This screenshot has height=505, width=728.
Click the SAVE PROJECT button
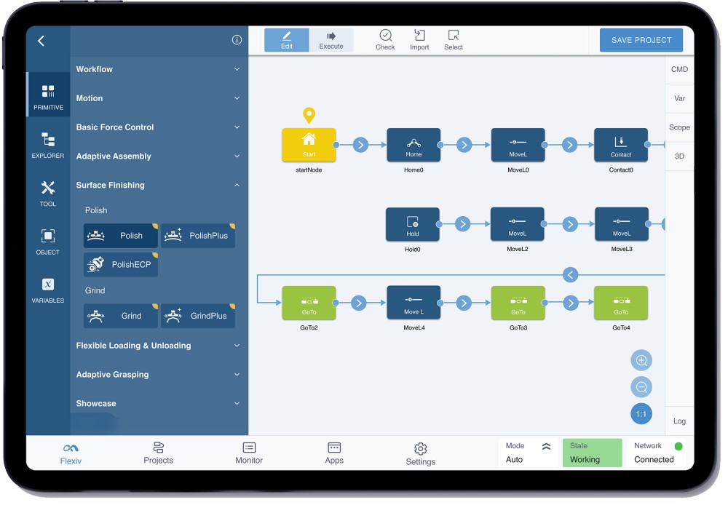click(641, 40)
